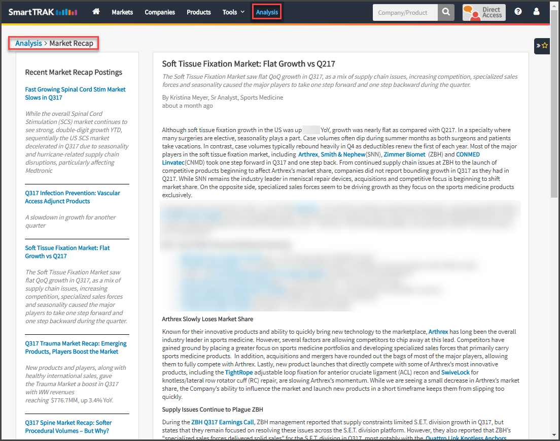The width and height of the screenshot is (560, 441).
Task: Click the author line Kristina Meyer
Action: [x=223, y=97]
